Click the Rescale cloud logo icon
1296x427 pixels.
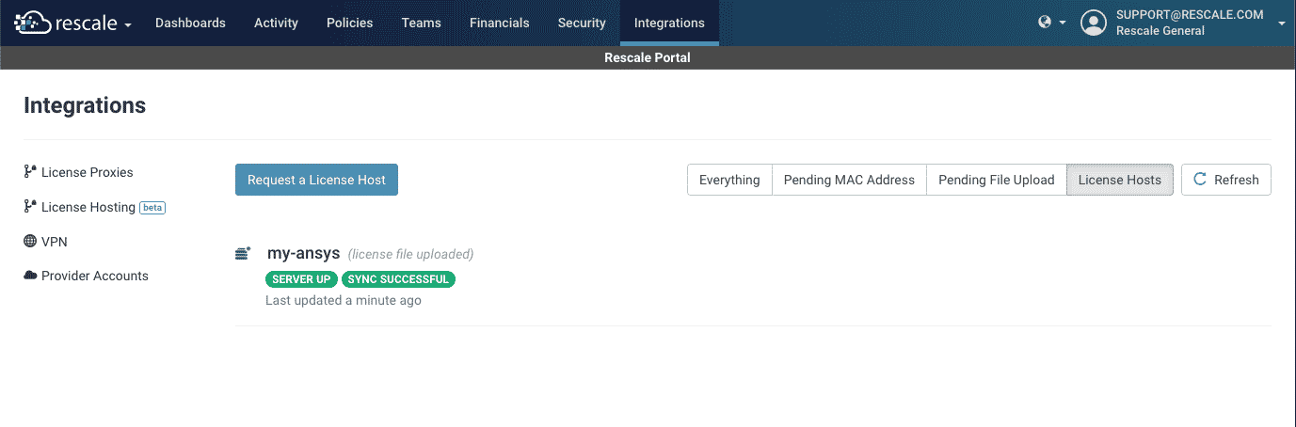[x=31, y=23]
